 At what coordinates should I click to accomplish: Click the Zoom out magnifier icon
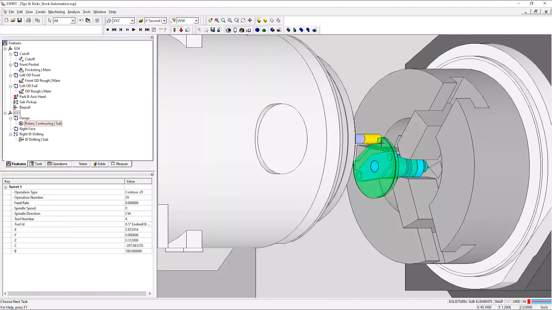(230, 21)
